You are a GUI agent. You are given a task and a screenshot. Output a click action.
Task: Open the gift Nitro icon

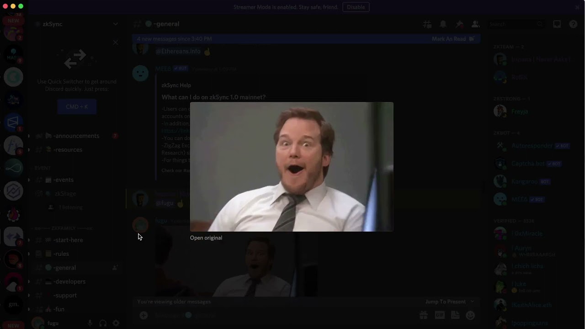pyautogui.click(x=424, y=315)
